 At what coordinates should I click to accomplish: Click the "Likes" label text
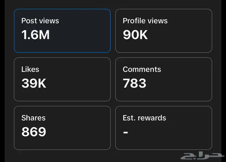point(30,69)
